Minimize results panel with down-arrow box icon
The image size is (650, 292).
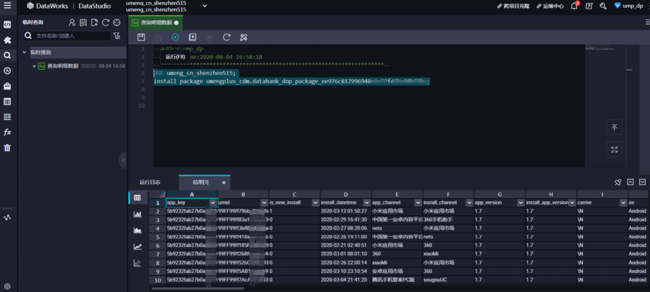click(x=642, y=182)
